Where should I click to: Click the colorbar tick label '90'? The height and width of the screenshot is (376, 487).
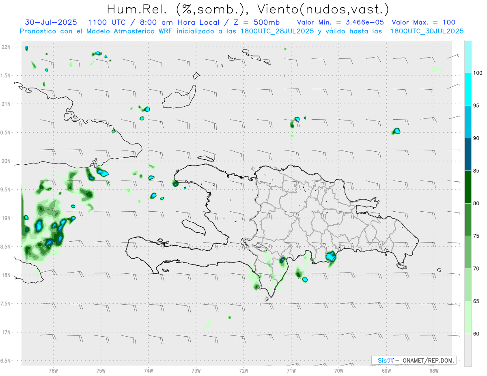click(x=476, y=138)
